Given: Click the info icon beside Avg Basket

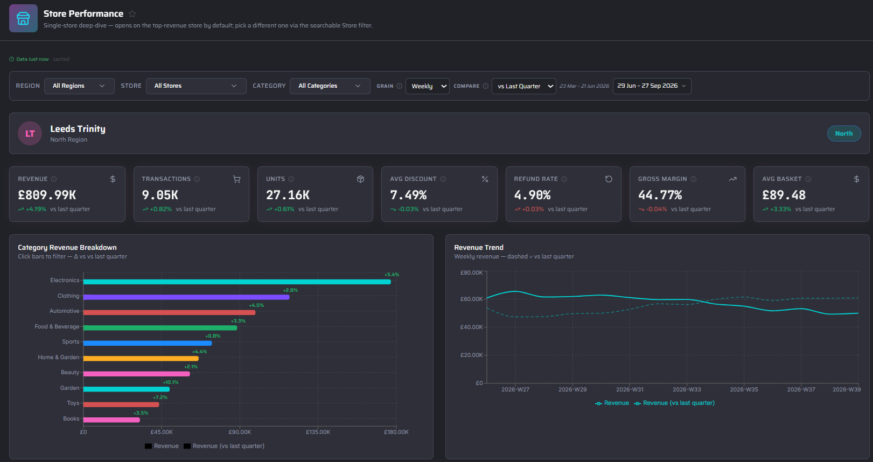Looking at the screenshot, I should tap(808, 179).
